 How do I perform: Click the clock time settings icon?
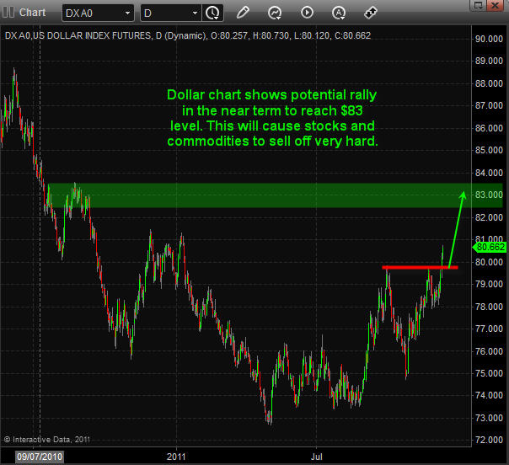pos(212,13)
